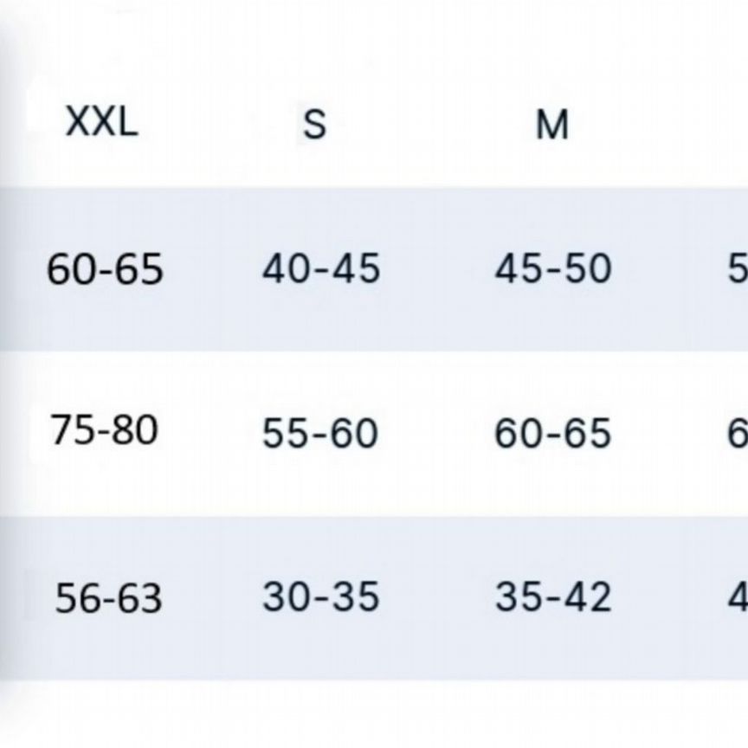Image resolution: width=748 pixels, height=748 pixels.
Task: Click the 60-65 cell under XXL
Action: (x=105, y=269)
